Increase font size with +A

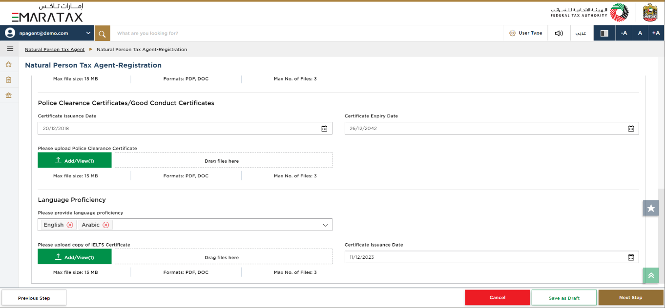[x=656, y=33]
